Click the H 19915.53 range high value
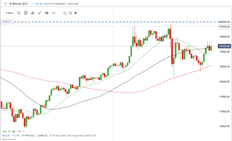 tap(28, 136)
